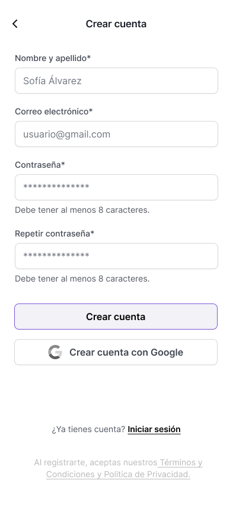Click the Nombre y apellido* label

point(53,58)
